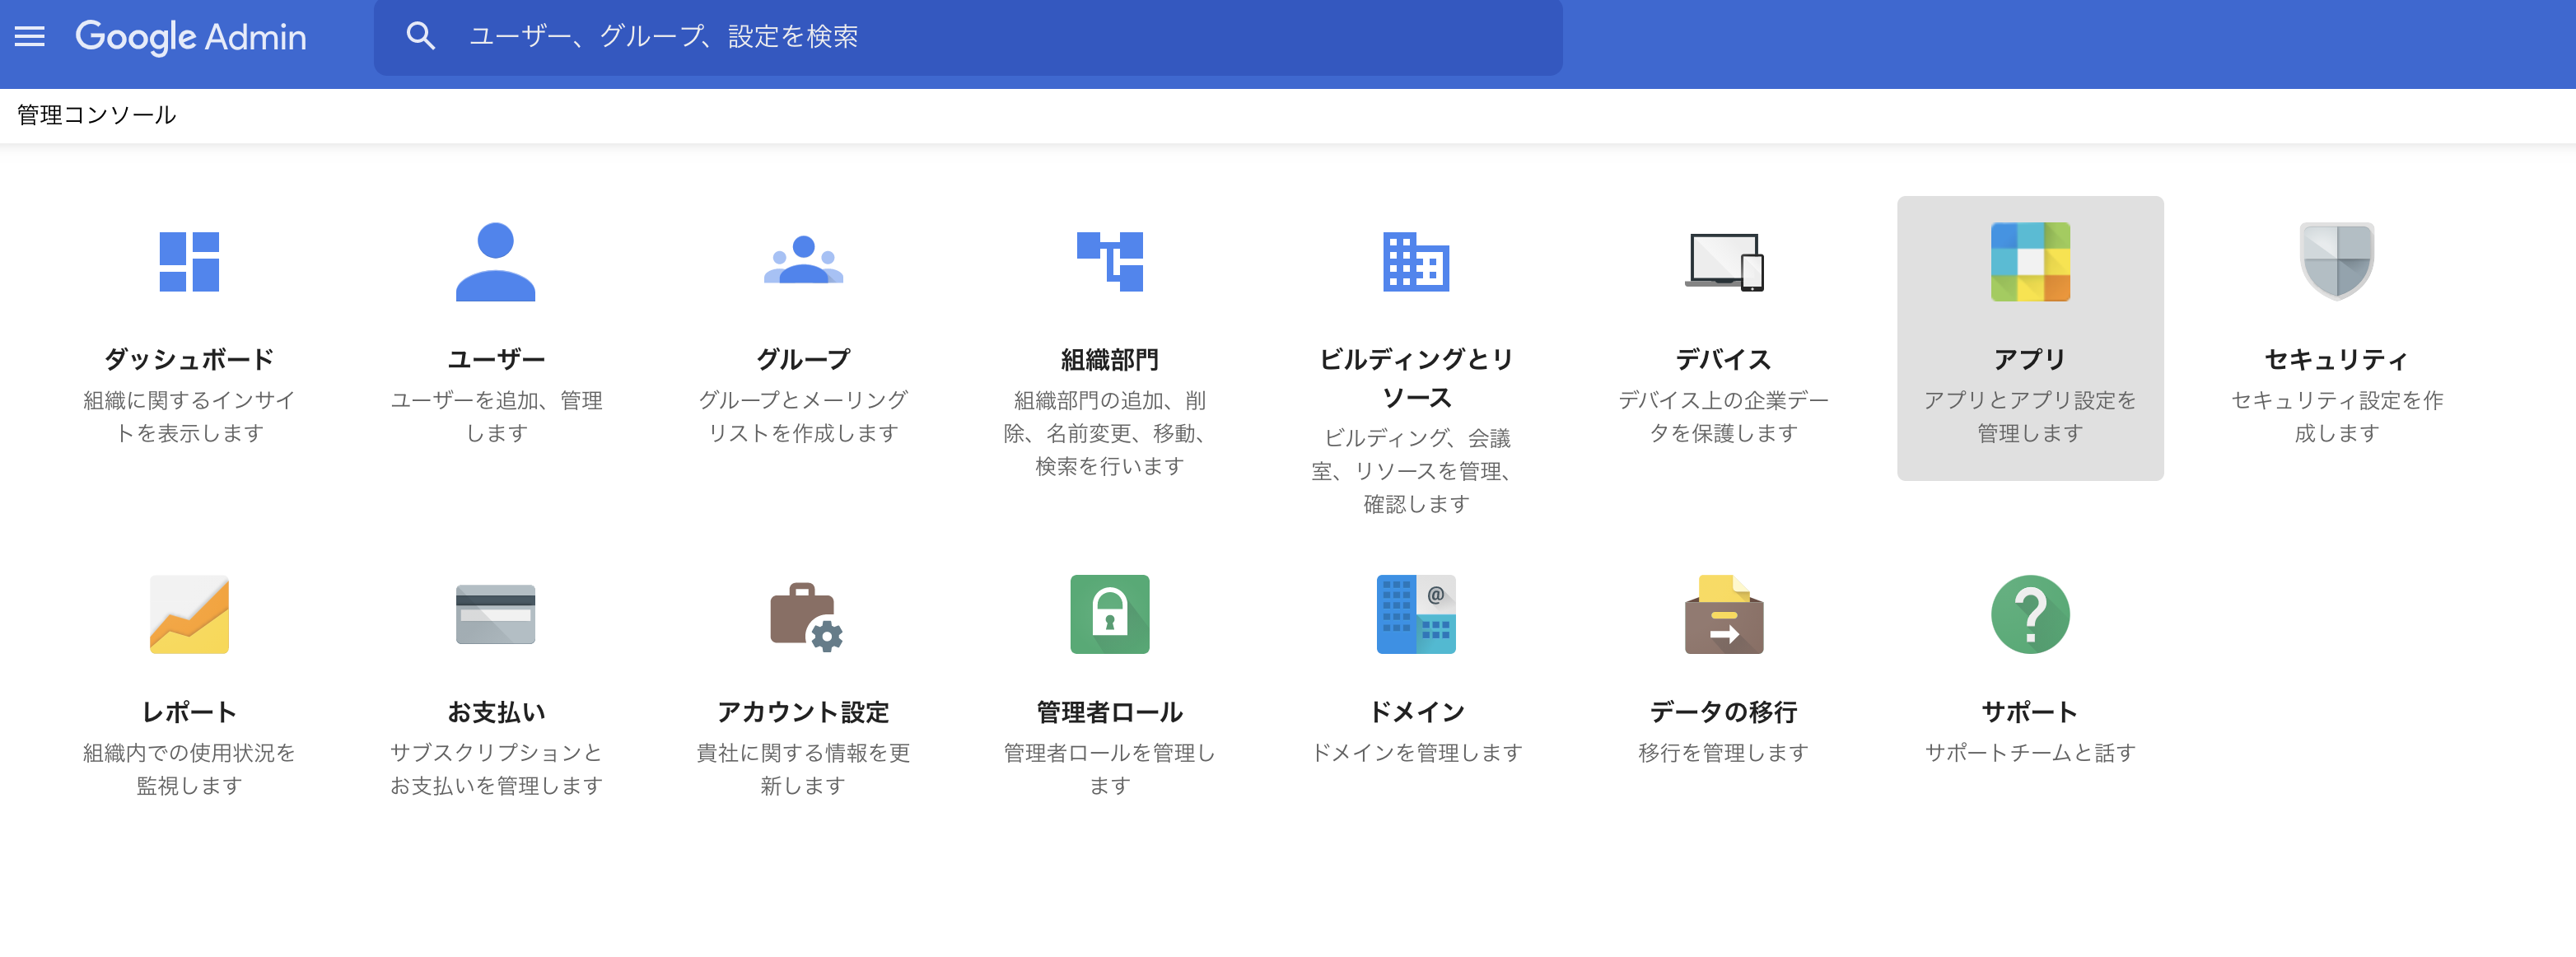Open the デバイス (Devices) icon
The height and width of the screenshot is (957, 2576).
1723,262
